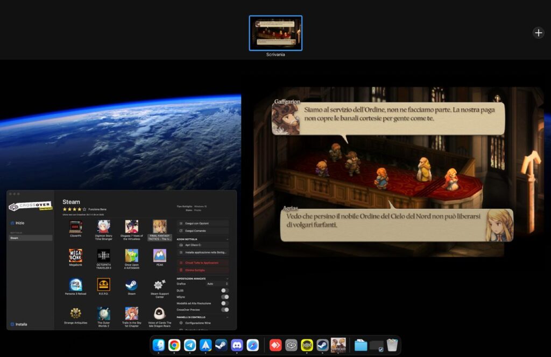Open the Steam app icon inside the bottle

tap(131, 283)
